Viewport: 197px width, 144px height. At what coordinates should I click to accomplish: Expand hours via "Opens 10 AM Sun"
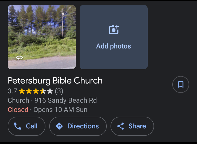tap(60, 110)
